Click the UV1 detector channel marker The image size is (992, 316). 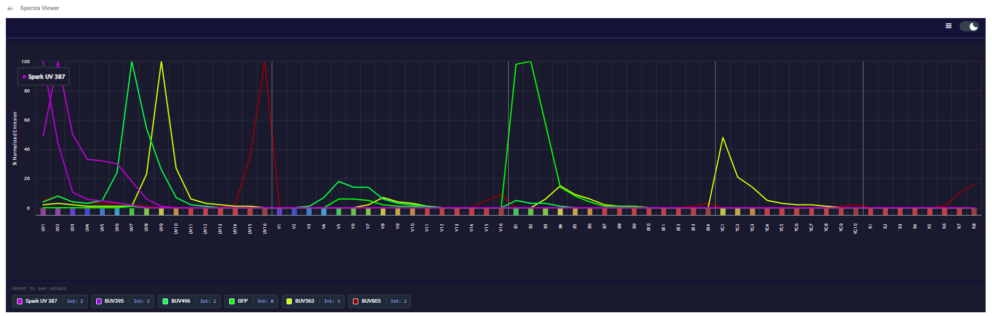click(x=43, y=211)
